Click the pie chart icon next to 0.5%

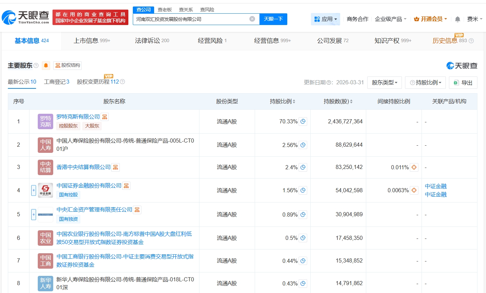(x=303, y=238)
